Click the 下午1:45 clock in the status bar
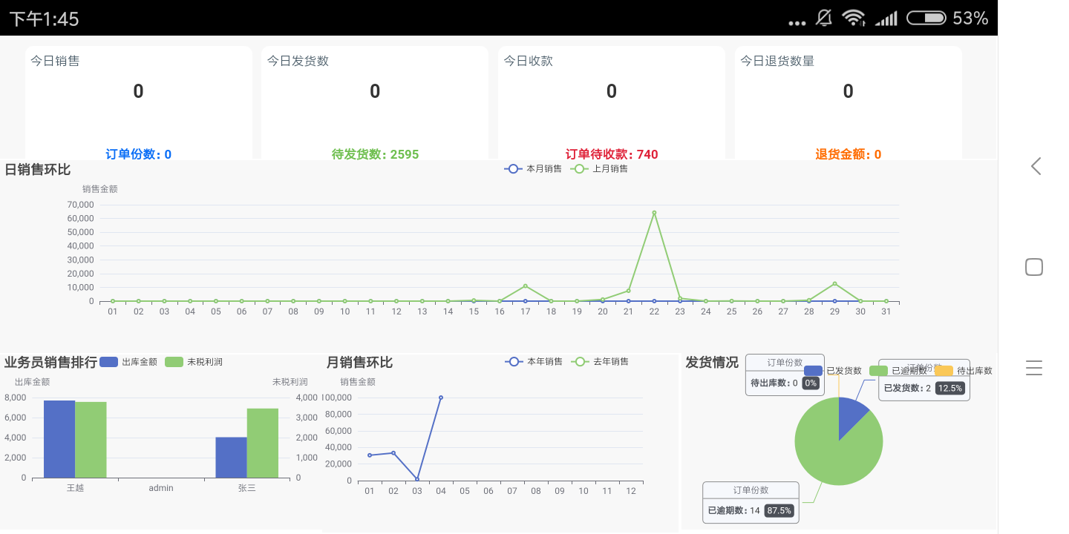 tap(45, 19)
